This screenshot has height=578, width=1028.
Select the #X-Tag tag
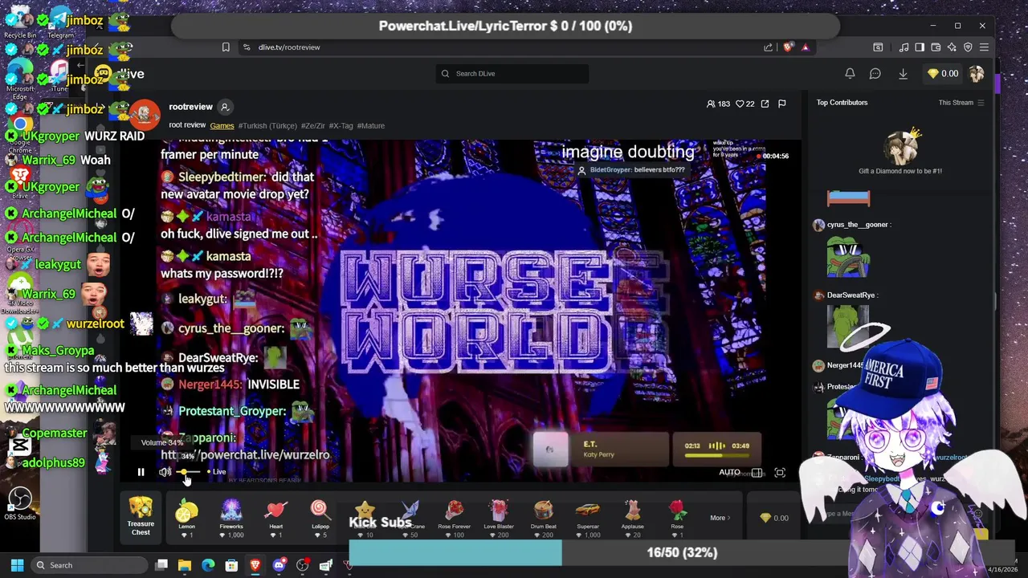[x=341, y=125]
